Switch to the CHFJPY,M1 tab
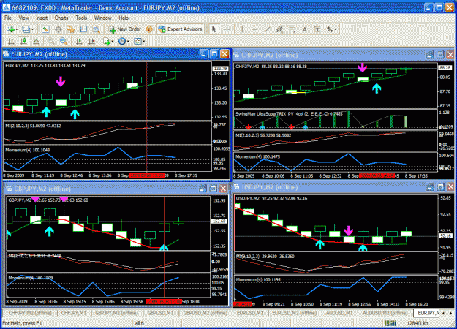The width and height of the screenshot is (457, 329). click(73, 313)
